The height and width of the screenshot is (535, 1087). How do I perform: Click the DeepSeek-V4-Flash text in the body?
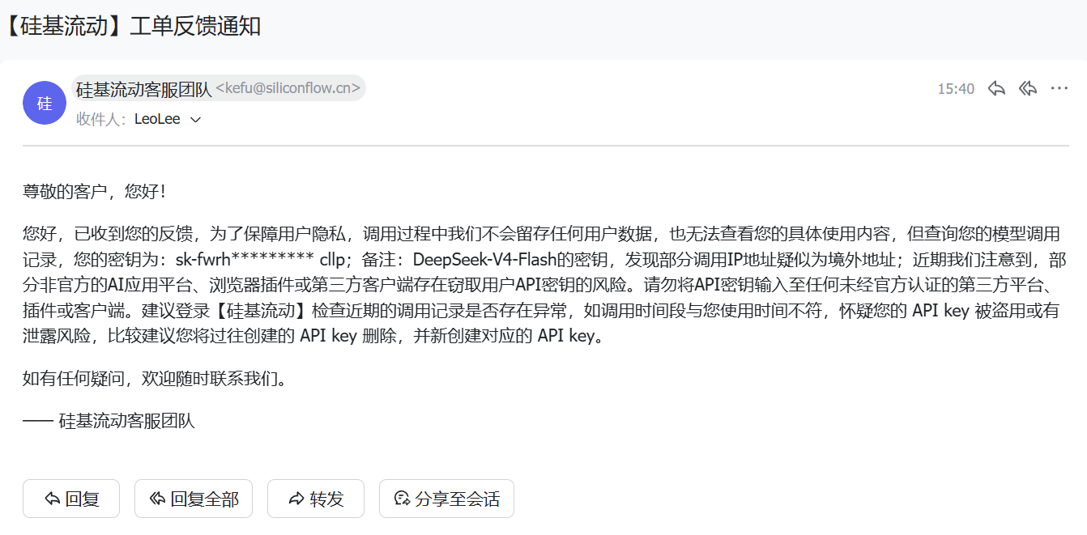pos(484,261)
